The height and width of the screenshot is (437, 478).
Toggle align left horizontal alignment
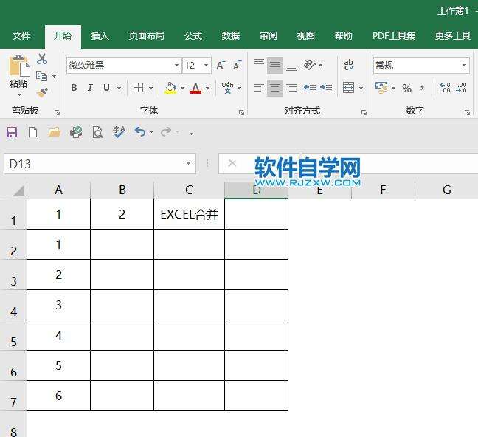(259, 88)
